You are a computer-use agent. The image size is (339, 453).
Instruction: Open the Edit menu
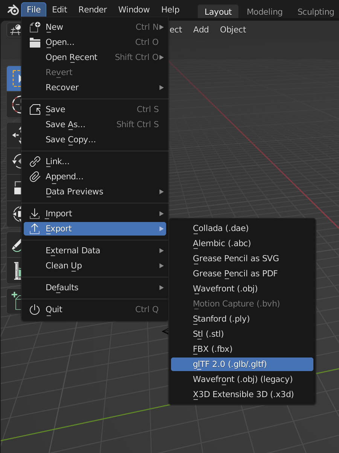pyautogui.click(x=60, y=10)
